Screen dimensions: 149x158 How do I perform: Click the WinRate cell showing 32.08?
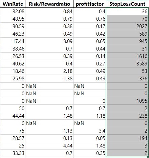(x=13, y=12)
